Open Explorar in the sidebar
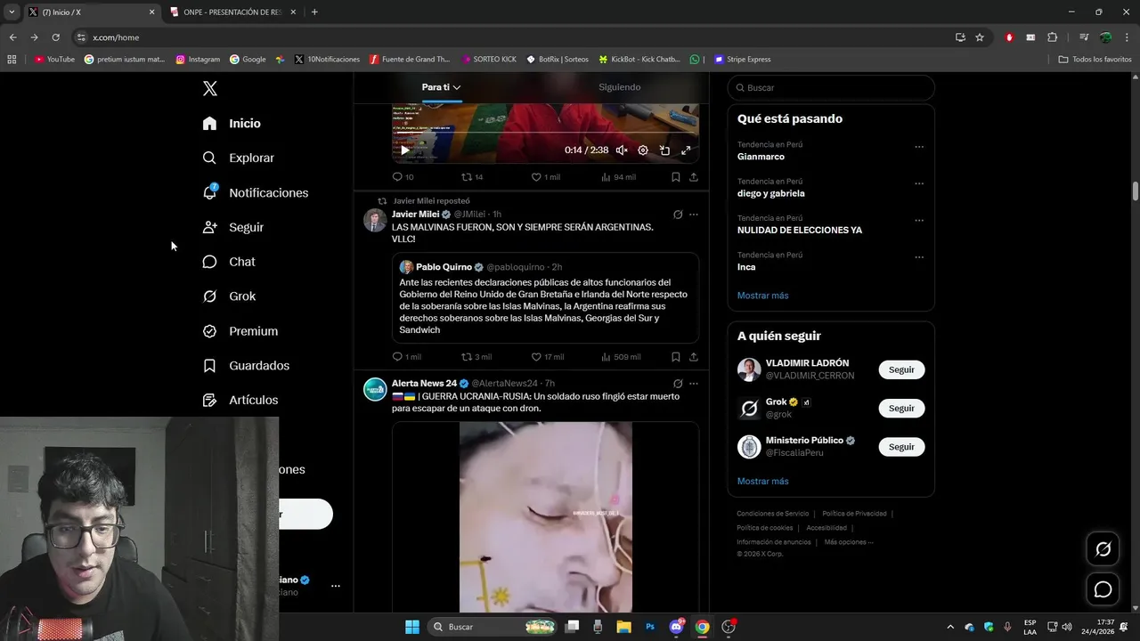This screenshot has width=1140, height=641. point(238,158)
